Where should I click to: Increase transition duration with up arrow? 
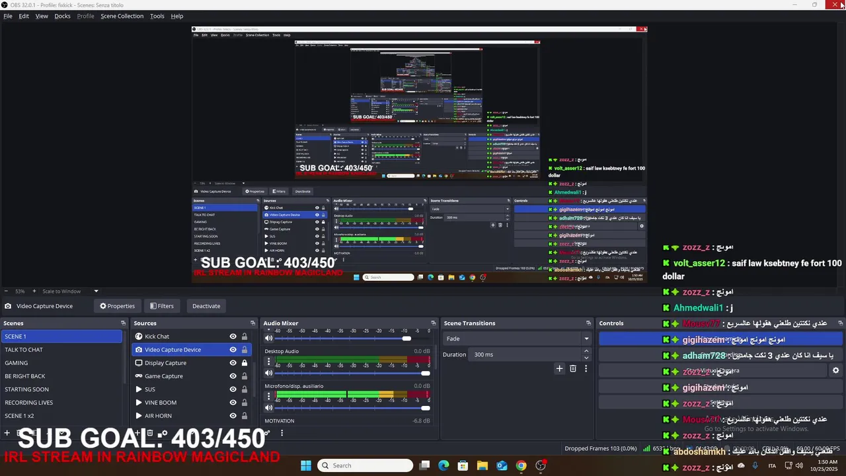(586, 351)
